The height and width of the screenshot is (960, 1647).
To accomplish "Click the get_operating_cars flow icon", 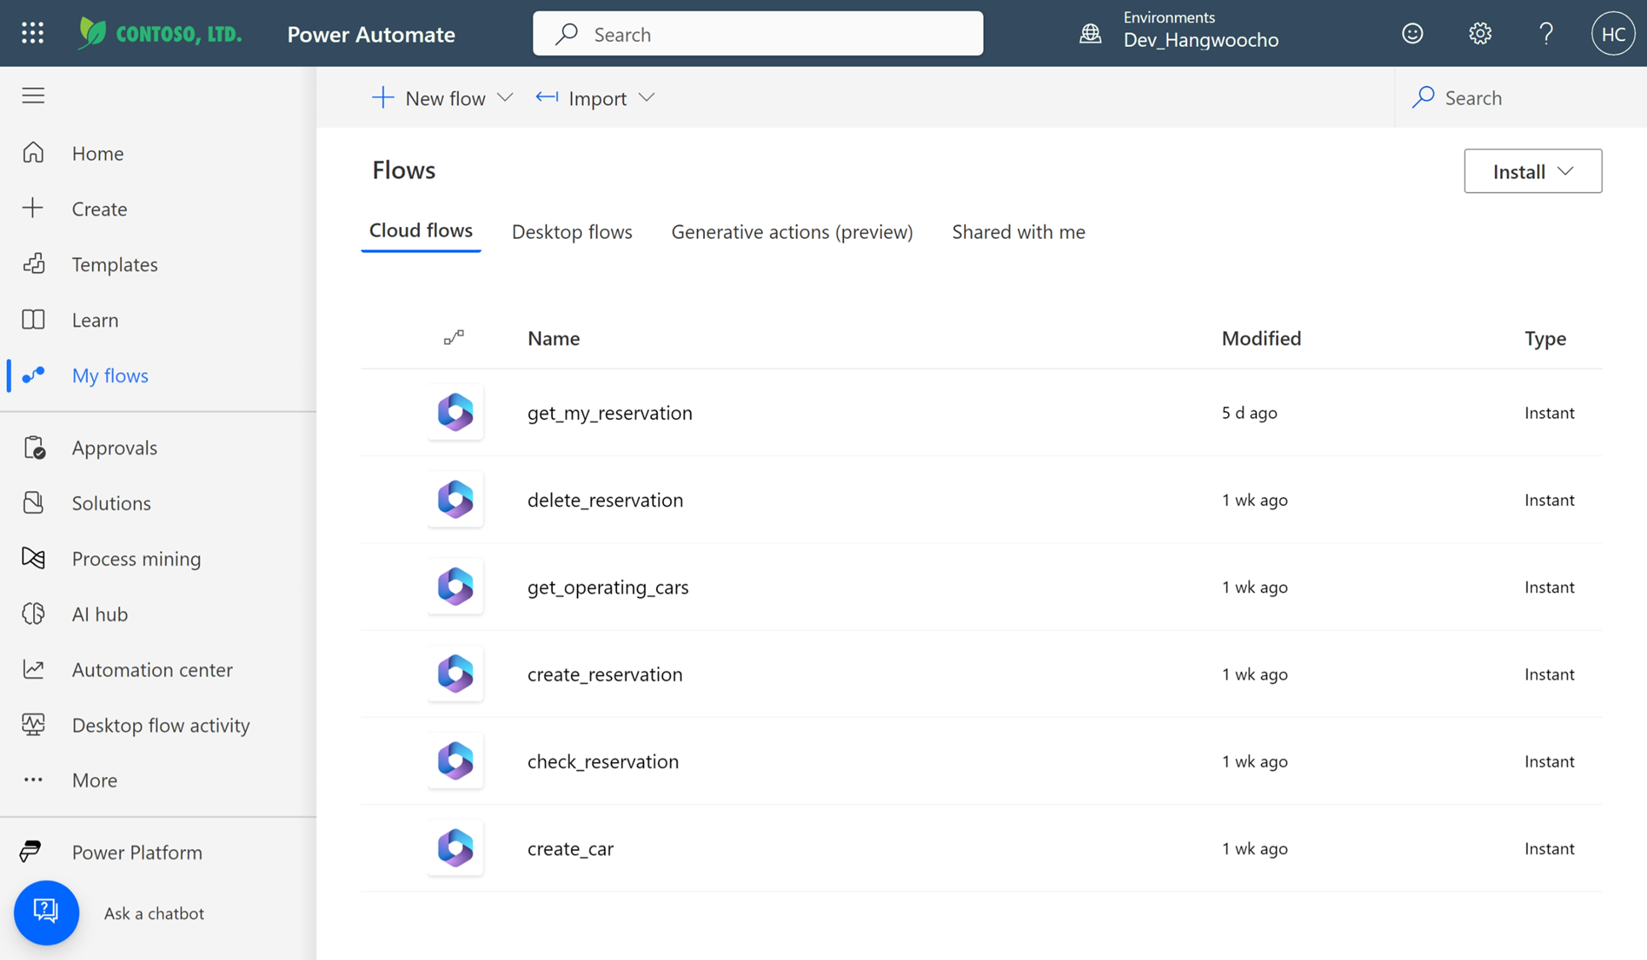I will [x=455, y=586].
